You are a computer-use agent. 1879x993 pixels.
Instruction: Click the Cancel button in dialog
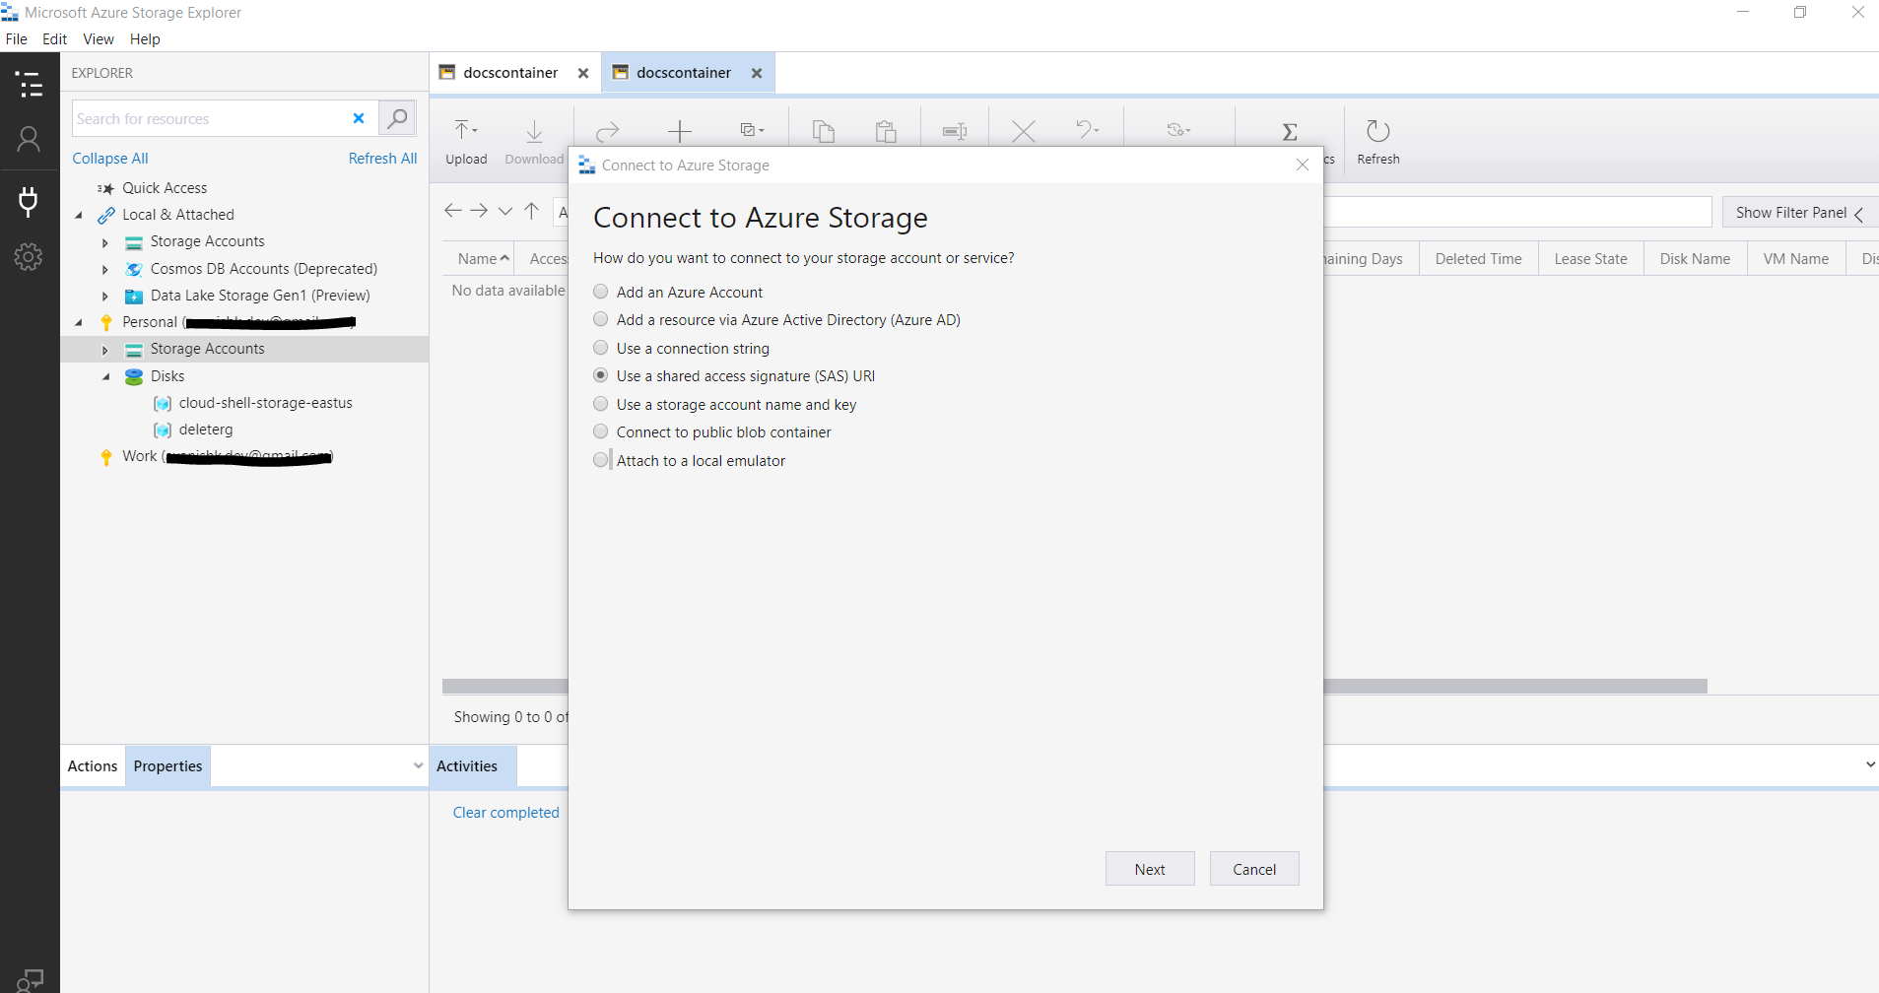(x=1254, y=869)
